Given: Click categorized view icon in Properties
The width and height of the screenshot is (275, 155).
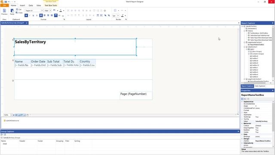Looking at the screenshot, I should point(242,99).
